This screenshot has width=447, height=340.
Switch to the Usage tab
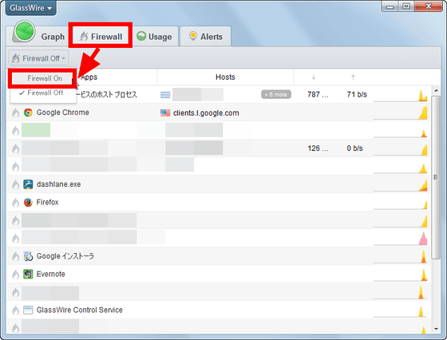(x=154, y=37)
